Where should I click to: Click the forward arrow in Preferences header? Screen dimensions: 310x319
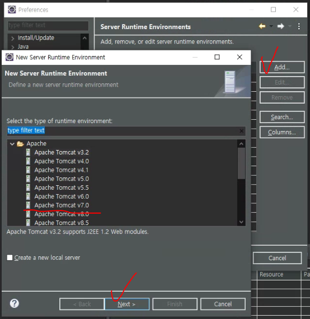click(281, 26)
